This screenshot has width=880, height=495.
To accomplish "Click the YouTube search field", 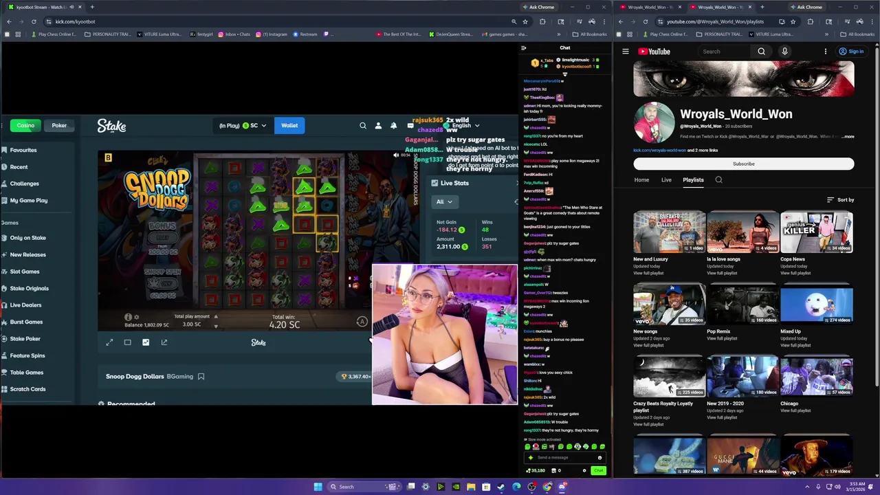I will pyautogui.click(x=725, y=52).
